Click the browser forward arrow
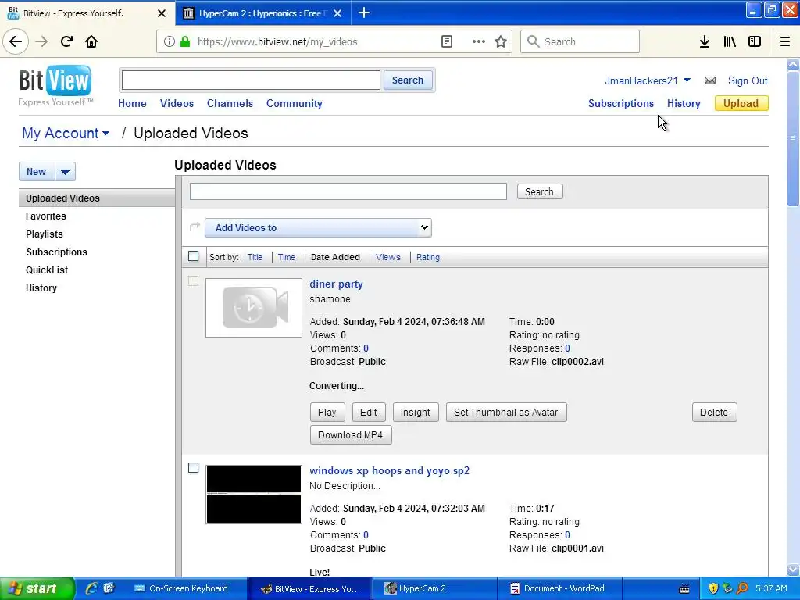Screen dimensions: 800x600 [41, 41]
